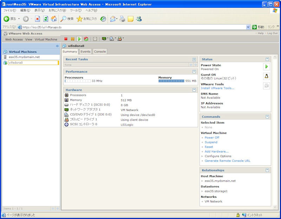The image size is (281, 219).
Task: Click the esx35:storage1 datastore entry
Action: pos(216,191)
